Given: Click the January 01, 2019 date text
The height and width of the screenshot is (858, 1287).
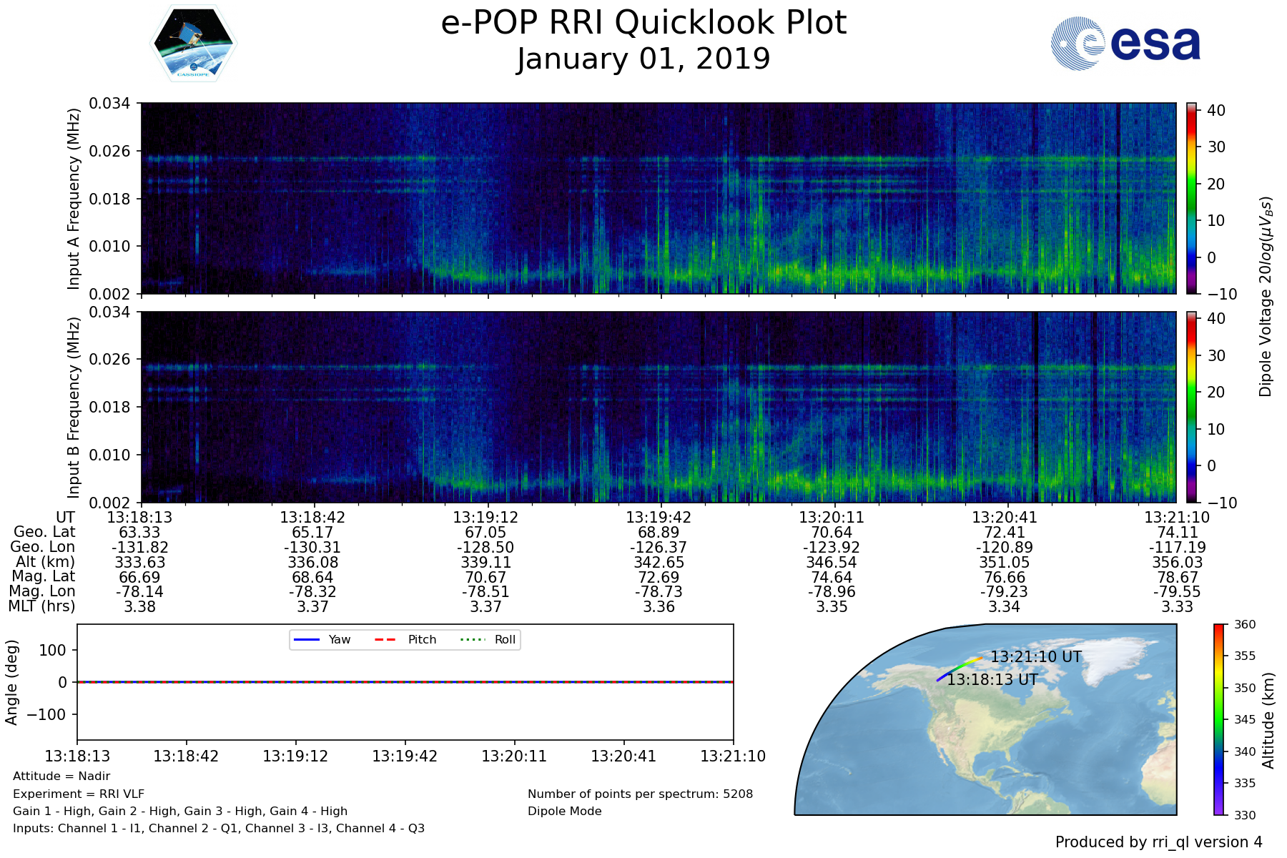Looking at the screenshot, I should coord(643,59).
